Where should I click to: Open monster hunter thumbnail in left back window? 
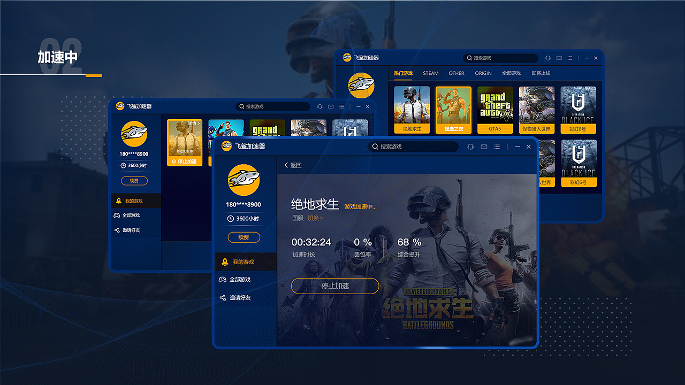(309, 128)
